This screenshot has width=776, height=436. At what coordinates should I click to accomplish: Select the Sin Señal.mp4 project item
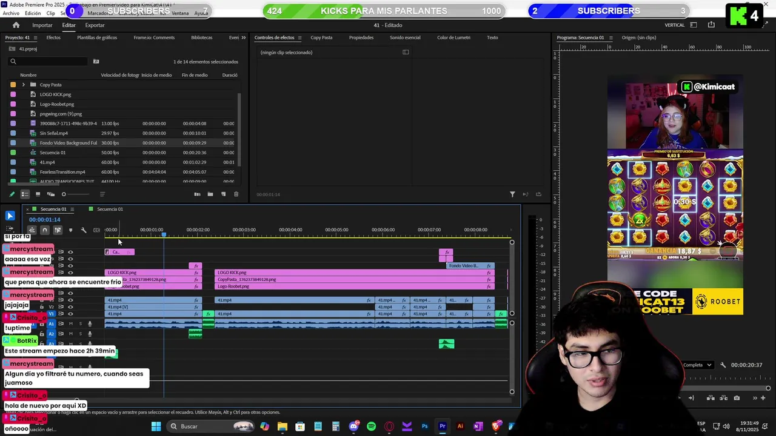[53, 133]
